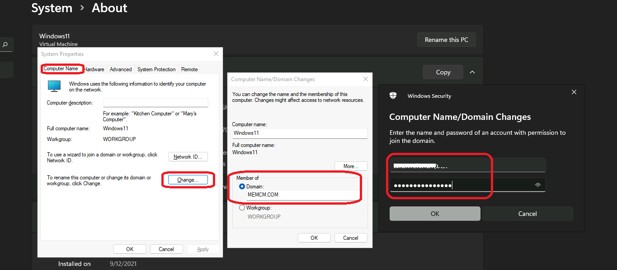Open the Computer Name tab

click(61, 69)
